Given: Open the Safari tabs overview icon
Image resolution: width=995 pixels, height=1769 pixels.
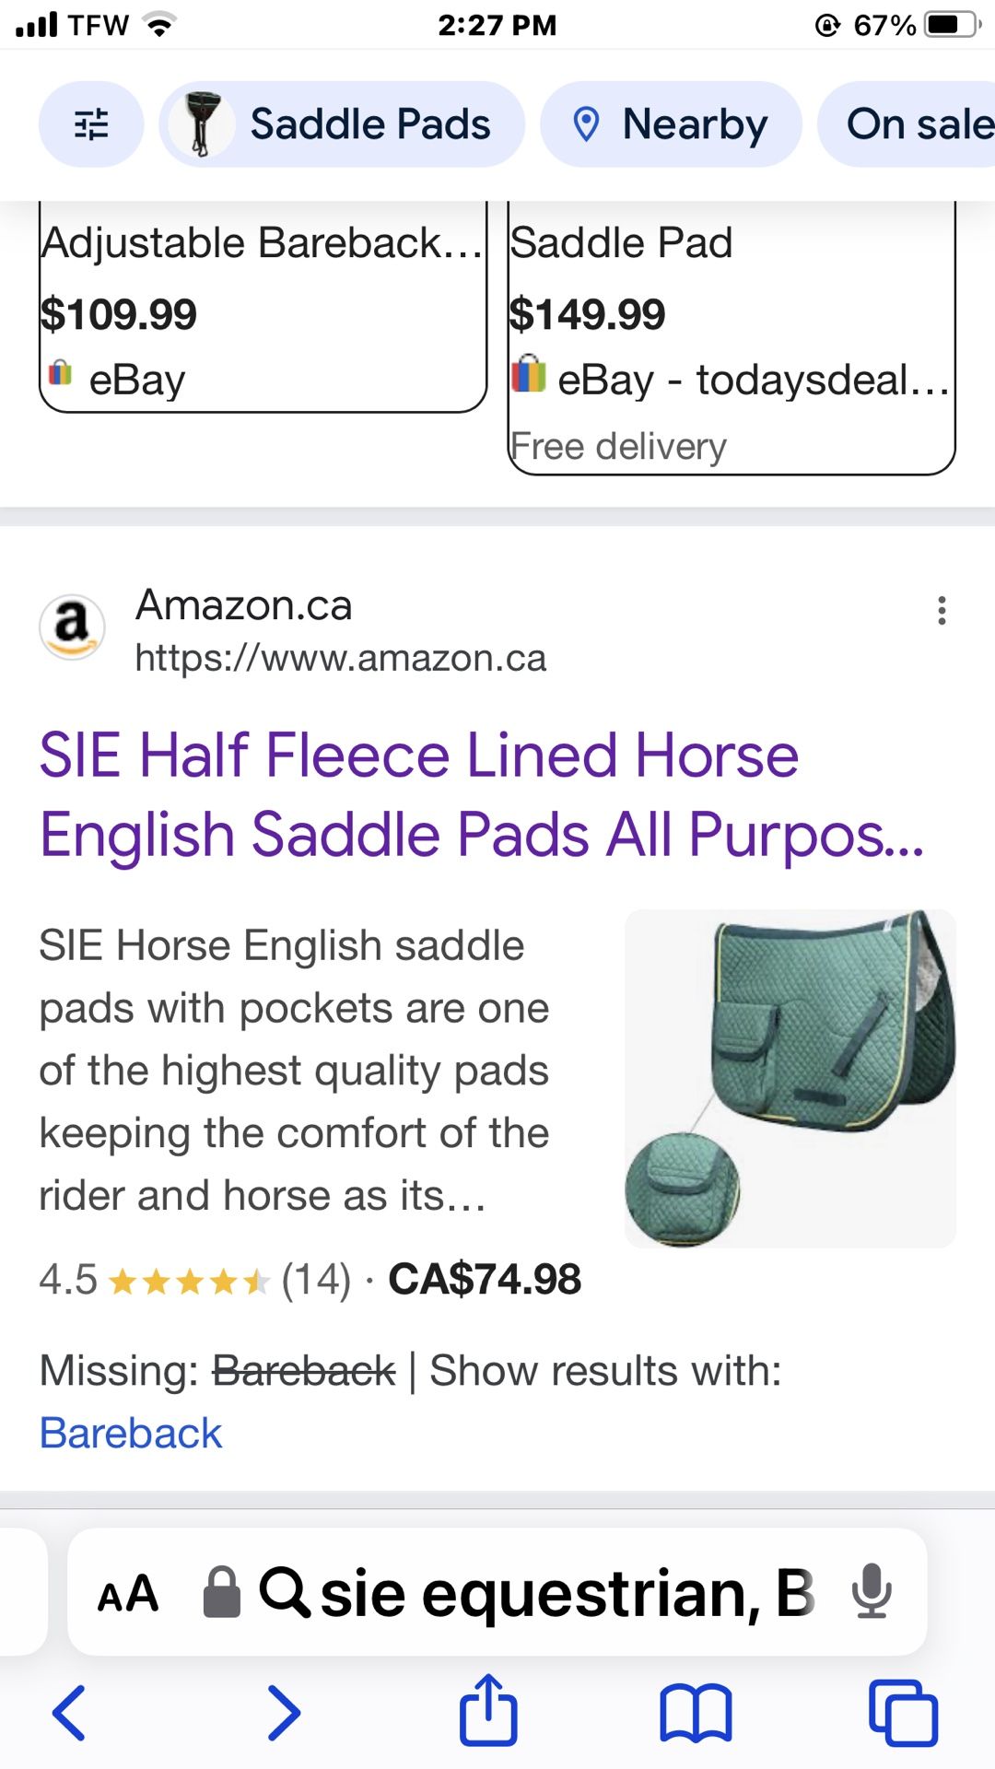Looking at the screenshot, I should pyautogui.click(x=903, y=1713).
